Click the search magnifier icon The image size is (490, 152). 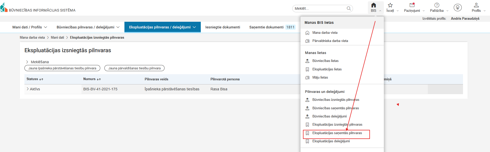[349, 8]
